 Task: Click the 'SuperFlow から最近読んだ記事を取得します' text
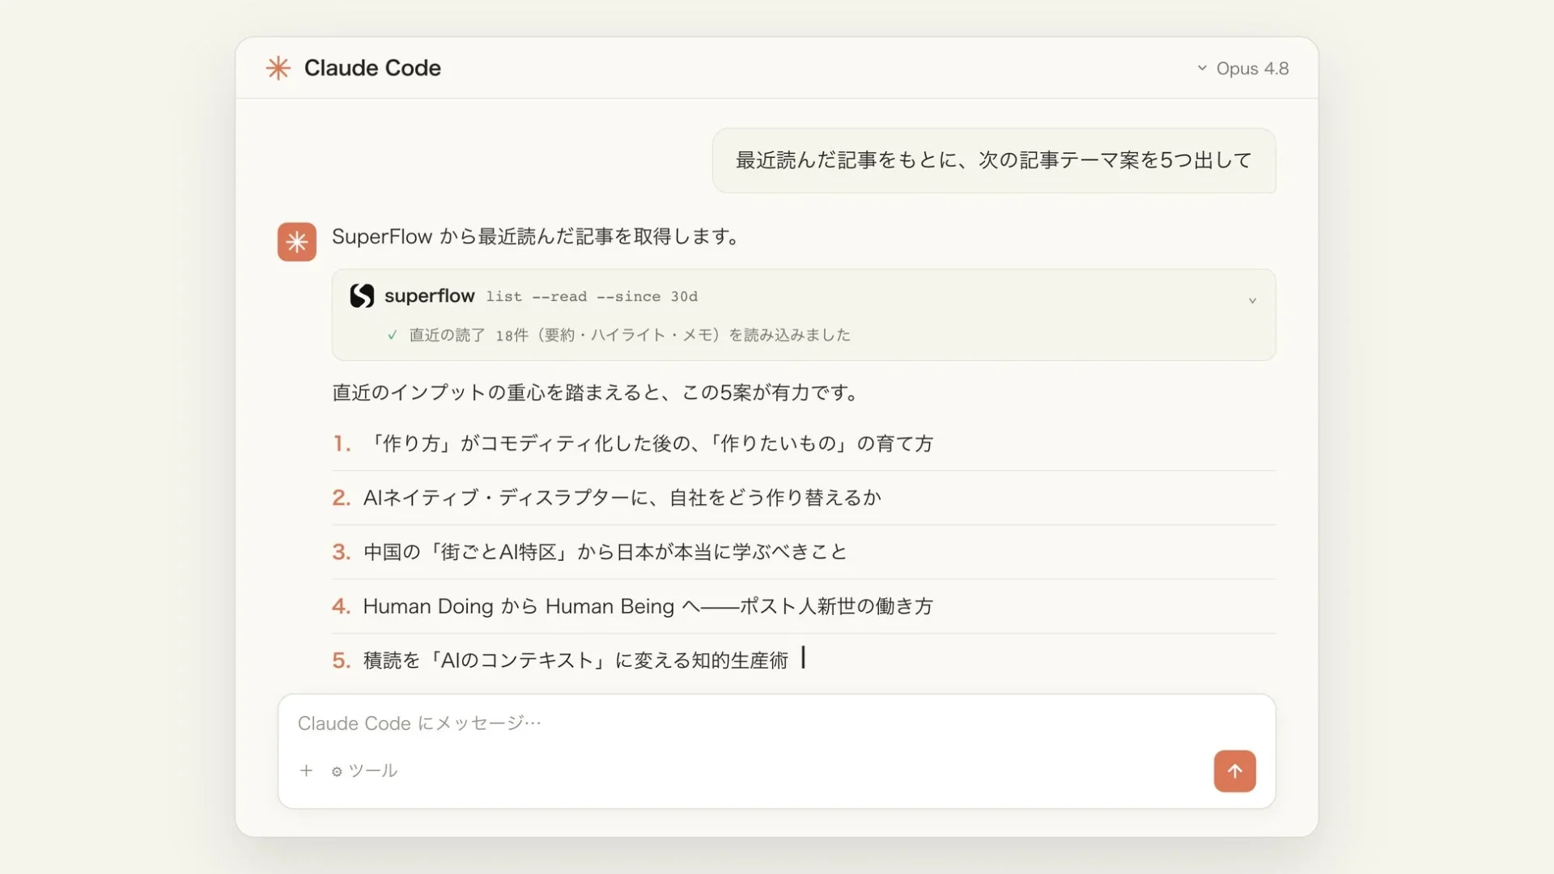click(x=535, y=236)
